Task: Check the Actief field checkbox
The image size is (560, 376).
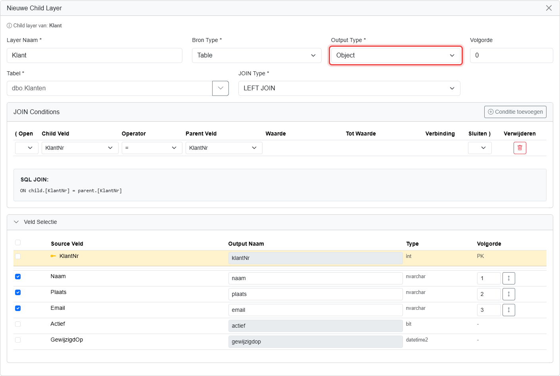Action: tap(18, 324)
